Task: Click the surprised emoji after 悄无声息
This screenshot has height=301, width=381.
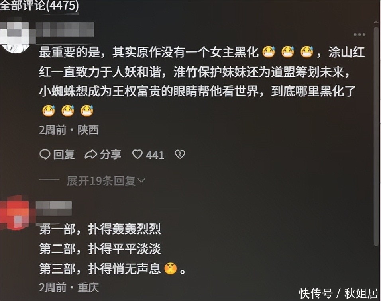Action: pyautogui.click(x=170, y=268)
